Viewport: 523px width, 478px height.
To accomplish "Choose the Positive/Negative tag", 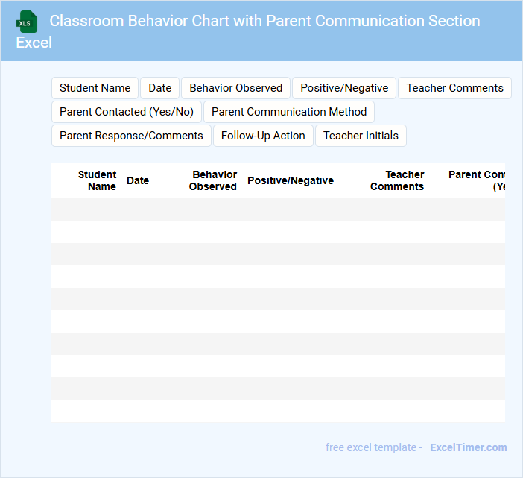I will point(344,88).
